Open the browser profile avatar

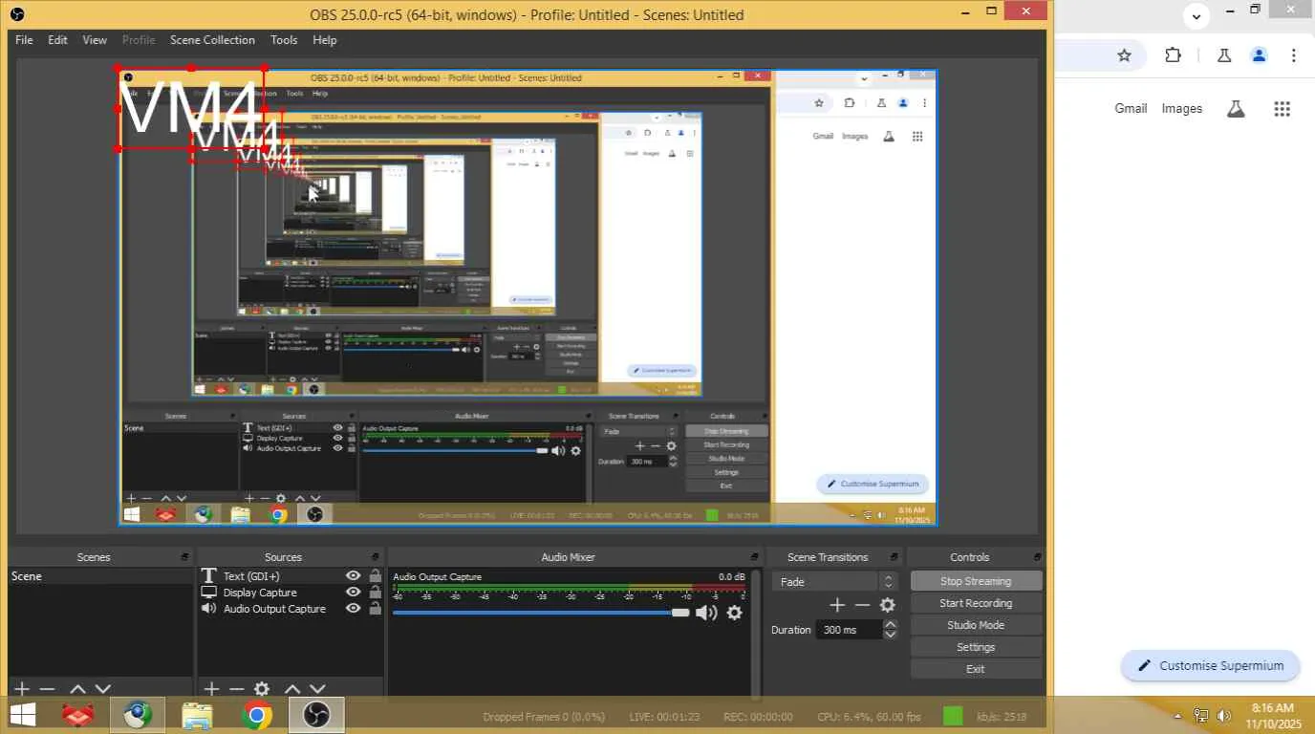1260,55
